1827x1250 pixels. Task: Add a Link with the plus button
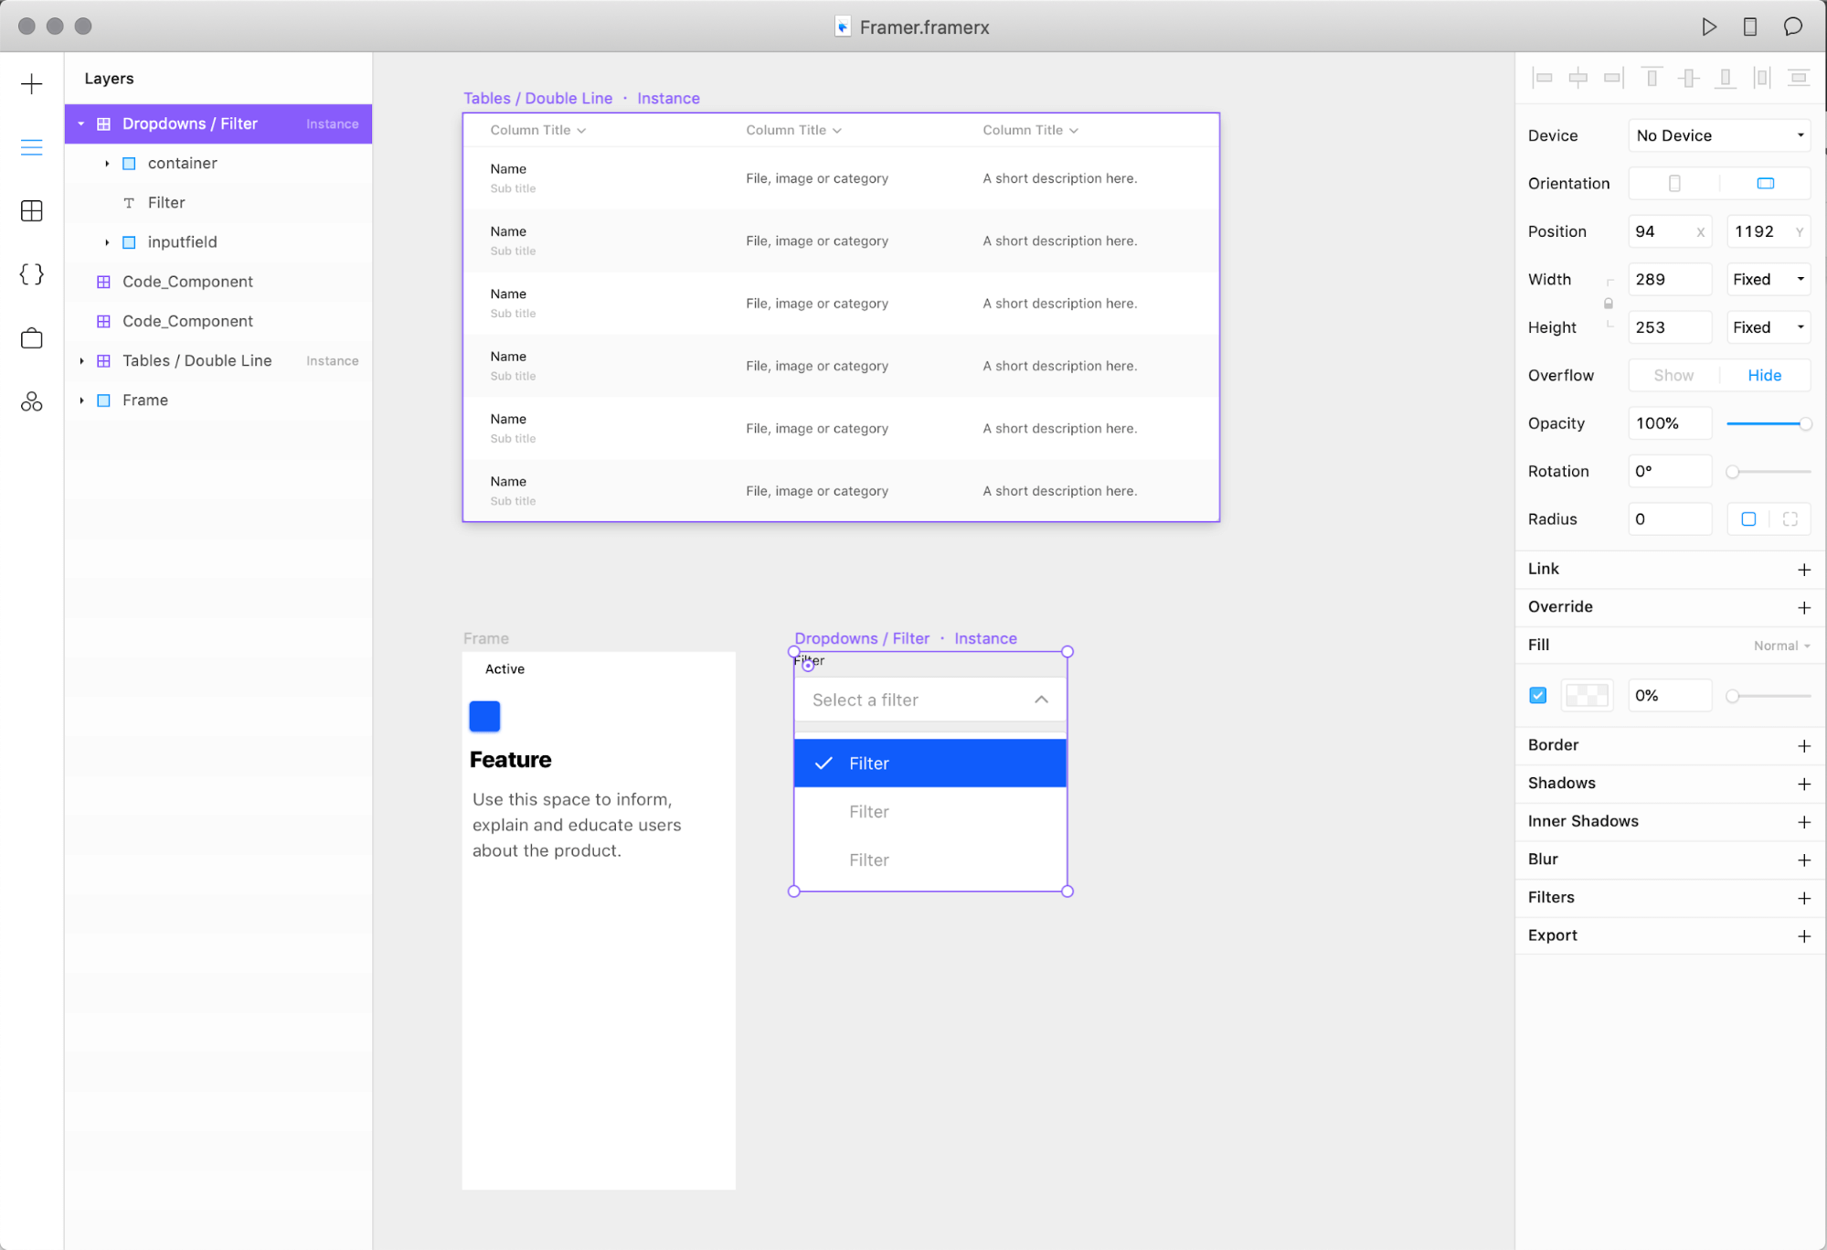tap(1803, 569)
